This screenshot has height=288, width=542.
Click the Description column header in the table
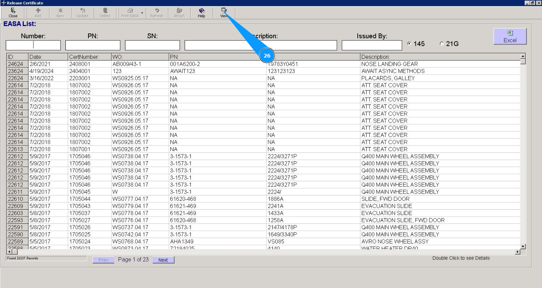[x=440, y=57]
